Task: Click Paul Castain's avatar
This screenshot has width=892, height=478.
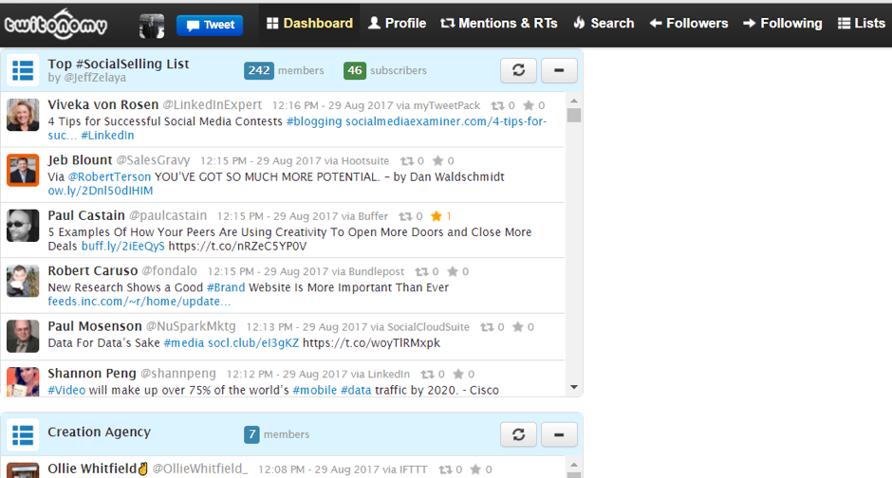Action: pyautogui.click(x=23, y=226)
